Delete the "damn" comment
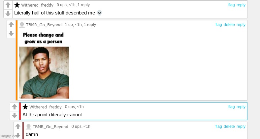 [x=229, y=127]
